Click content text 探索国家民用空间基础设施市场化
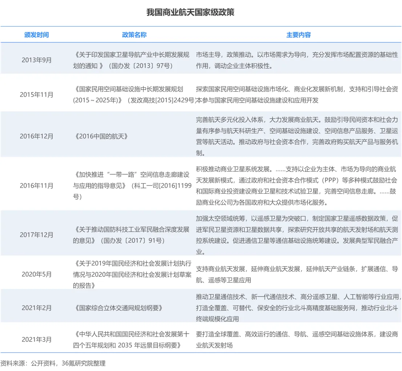 point(297,95)
